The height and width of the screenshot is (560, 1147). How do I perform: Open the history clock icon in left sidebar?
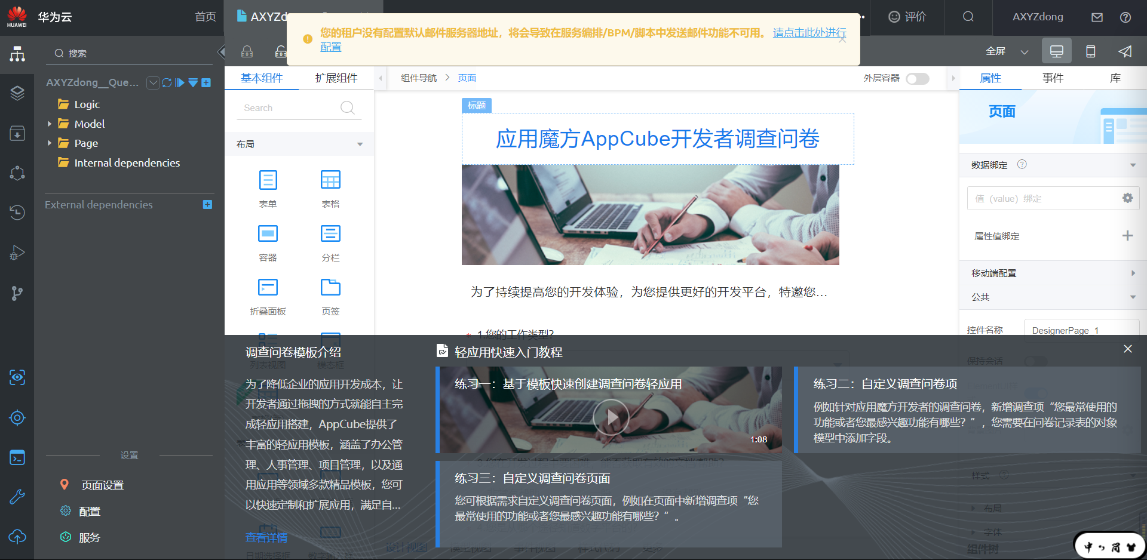point(17,213)
